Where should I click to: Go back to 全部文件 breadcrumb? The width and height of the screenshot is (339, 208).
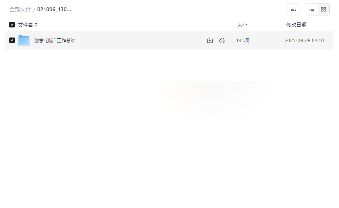[x=20, y=10]
